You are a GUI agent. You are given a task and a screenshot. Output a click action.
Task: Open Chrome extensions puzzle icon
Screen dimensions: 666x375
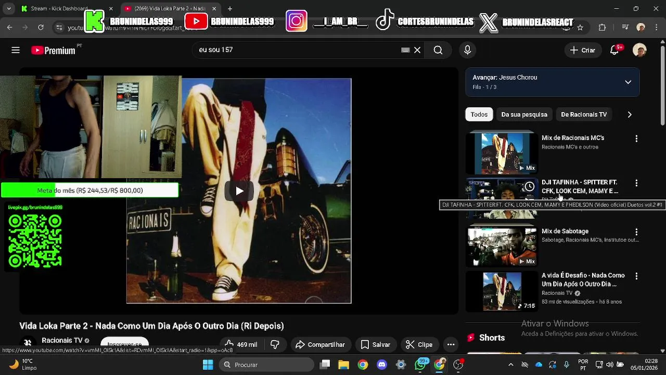tap(603, 27)
